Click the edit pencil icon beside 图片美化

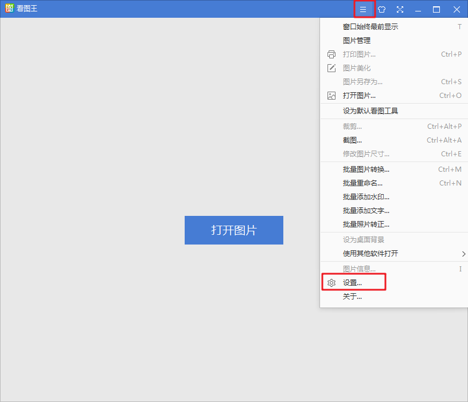[x=331, y=68]
